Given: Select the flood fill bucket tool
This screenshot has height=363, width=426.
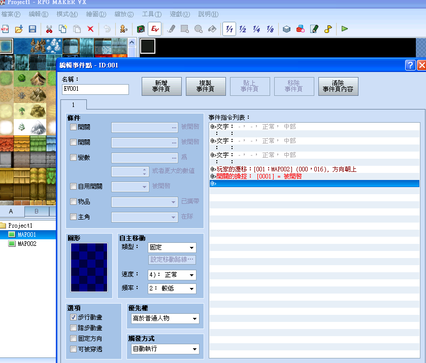Looking at the screenshot, I should [212, 29].
